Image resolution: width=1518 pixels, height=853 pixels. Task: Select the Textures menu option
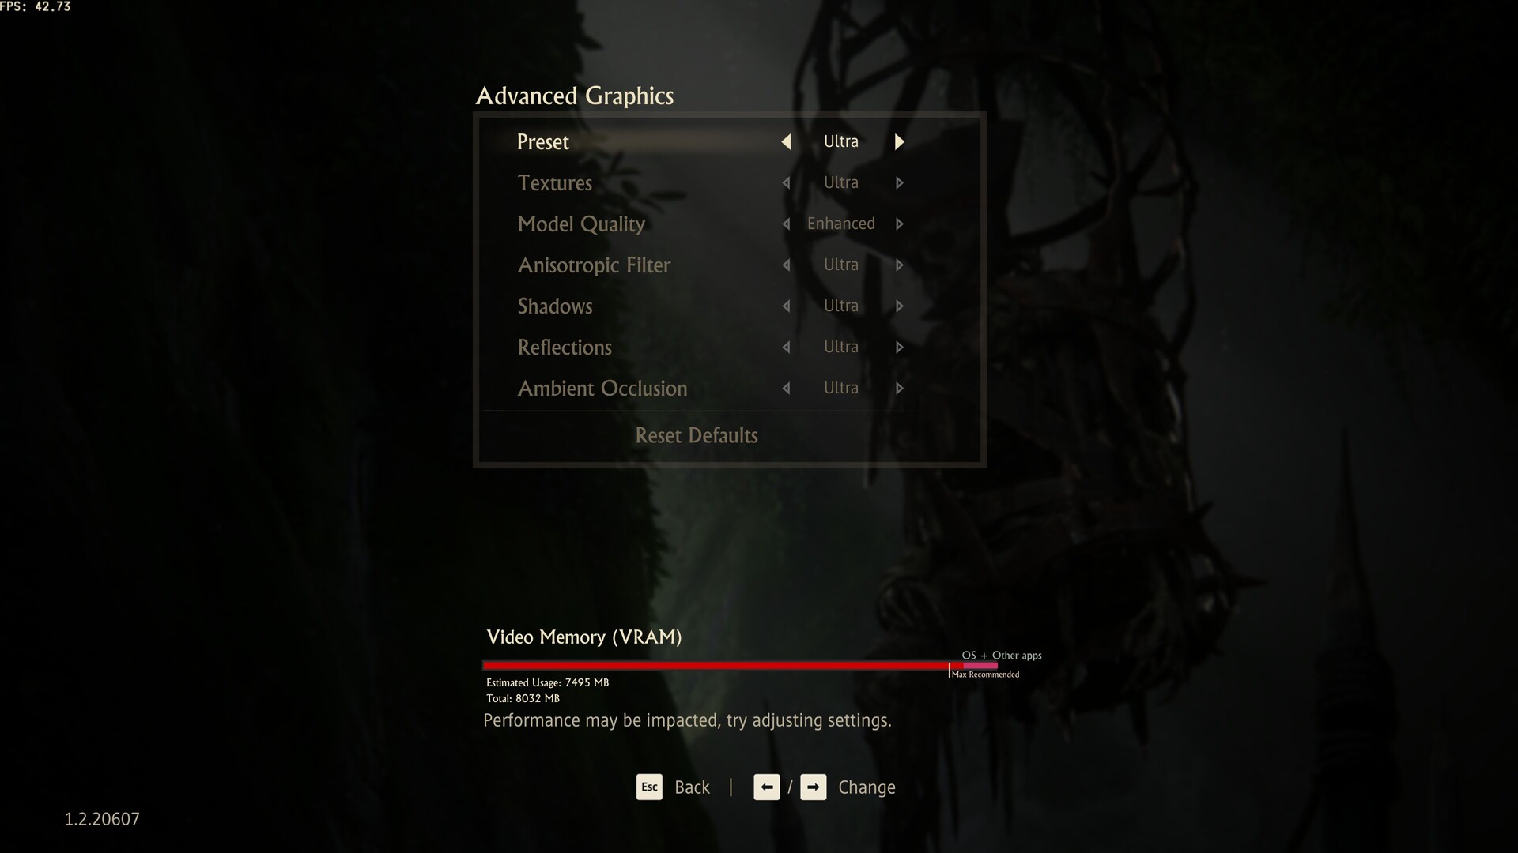553,181
